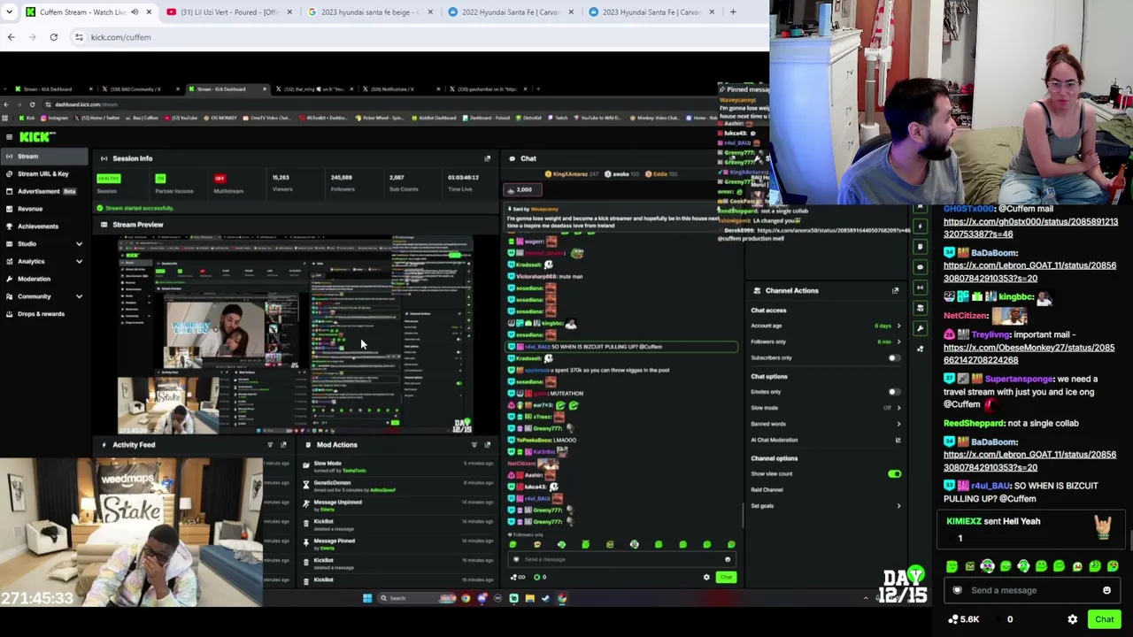Pop out the Channel Actions panel
The height and width of the screenshot is (637, 1133).
point(895,290)
